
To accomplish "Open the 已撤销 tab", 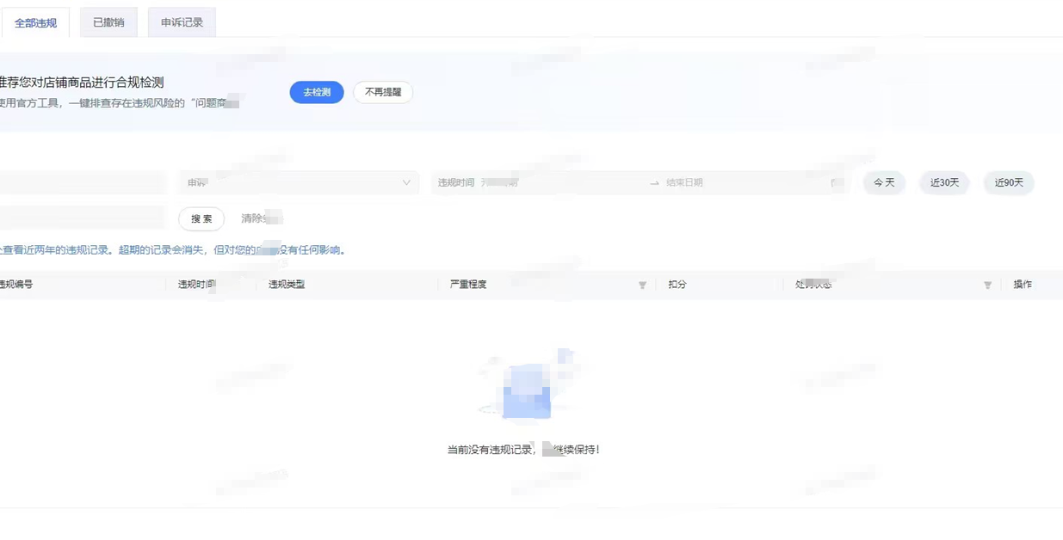I will pos(108,22).
